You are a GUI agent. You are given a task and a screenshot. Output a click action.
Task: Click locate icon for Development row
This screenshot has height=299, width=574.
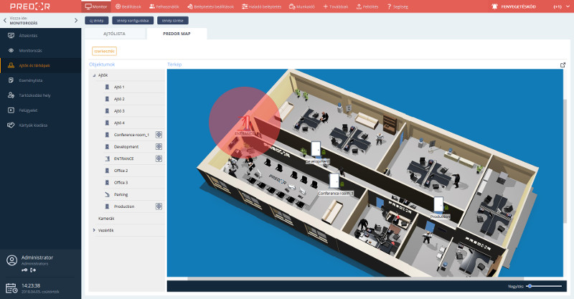159,146
